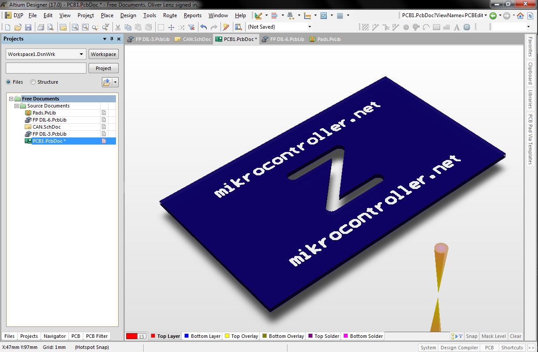Collapse the Source Documents folder
The width and height of the screenshot is (538, 352).
(17, 106)
